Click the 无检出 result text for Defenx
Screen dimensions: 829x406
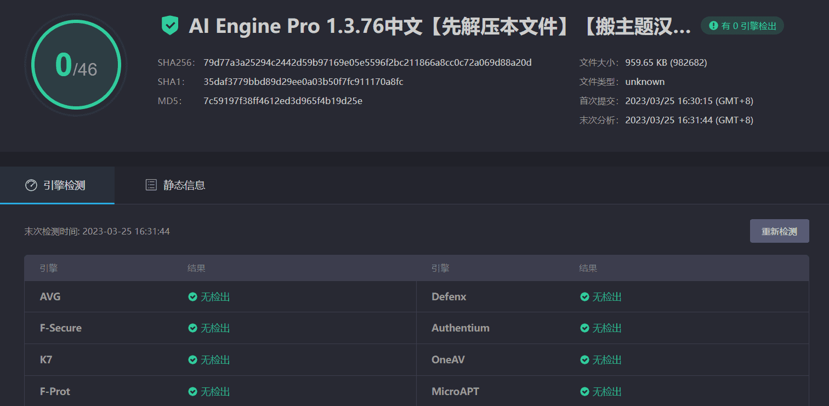[x=607, y=297]
